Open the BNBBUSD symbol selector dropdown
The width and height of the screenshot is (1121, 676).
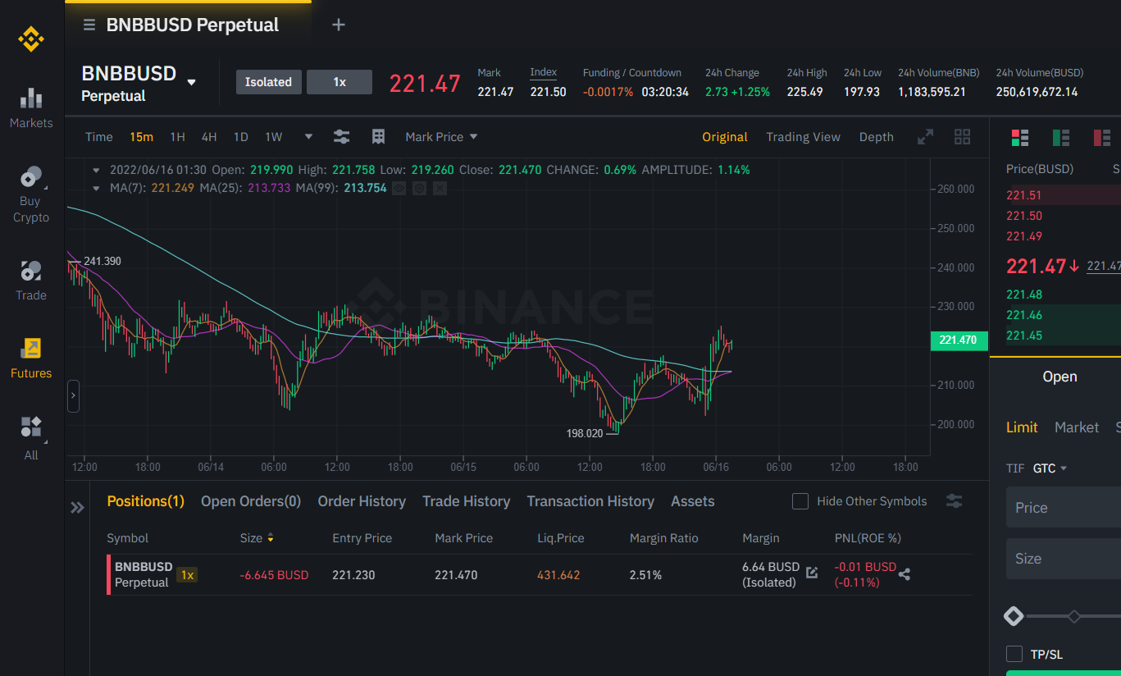(x=191, y=82)
